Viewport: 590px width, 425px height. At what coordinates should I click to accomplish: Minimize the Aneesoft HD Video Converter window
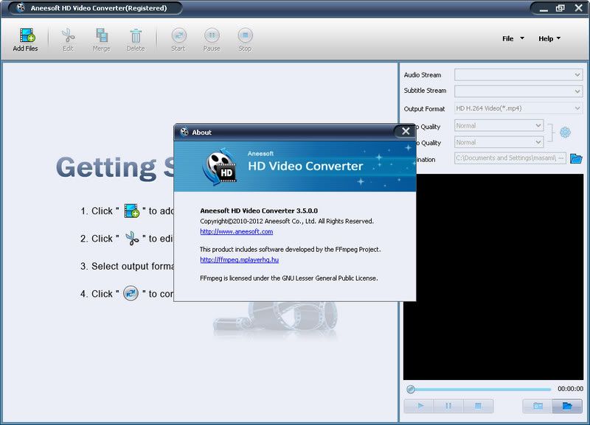click(x=544, y=8)
